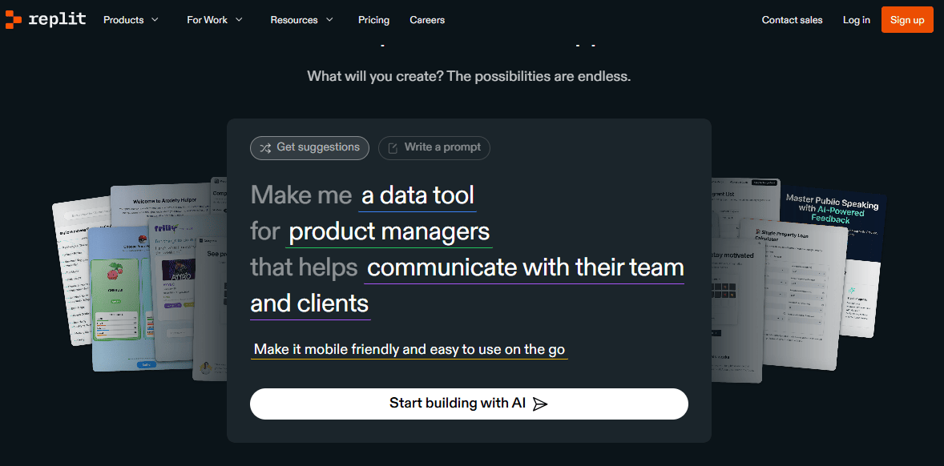944x466 pixels.
Task: Click the Replit logo icon
Action: (x=13, y=20)
